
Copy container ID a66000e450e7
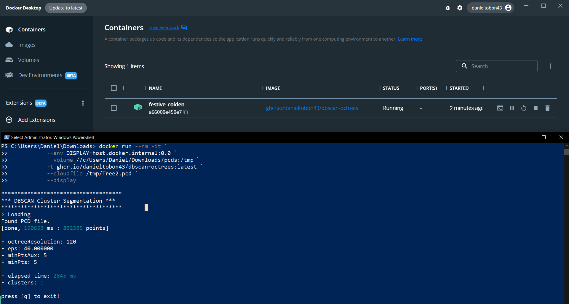(x=186, y=112)
